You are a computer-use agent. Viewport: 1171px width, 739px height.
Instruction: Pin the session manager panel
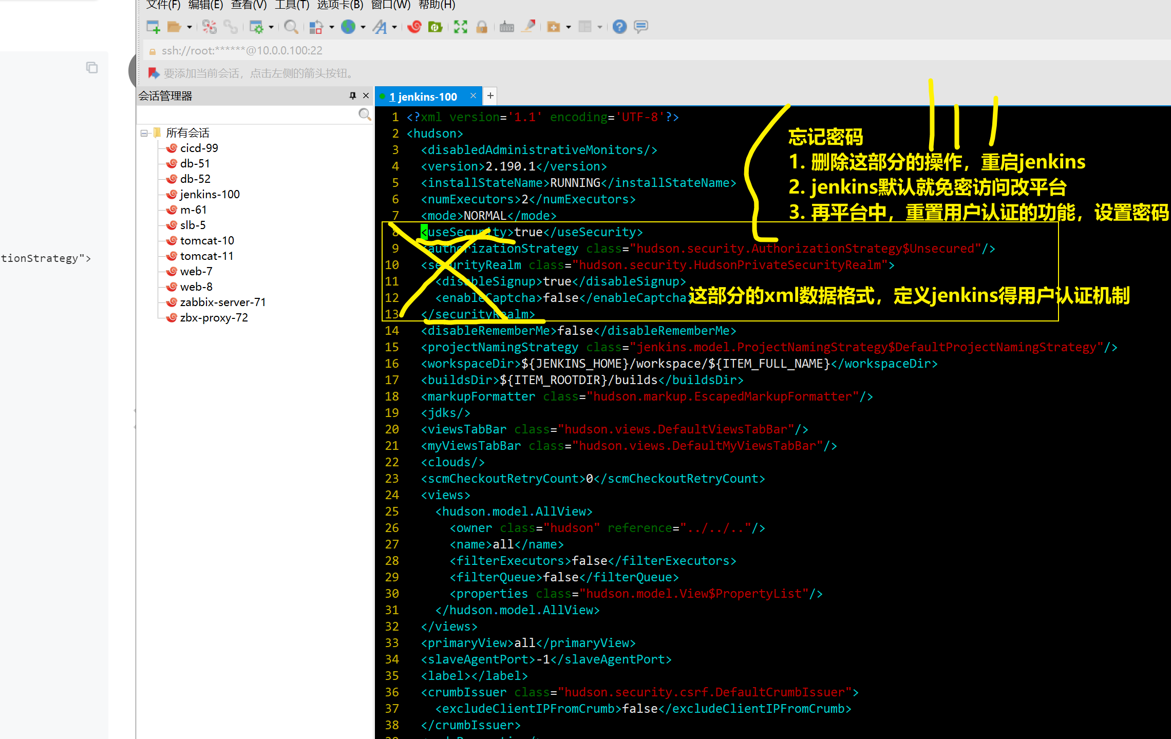353,96
